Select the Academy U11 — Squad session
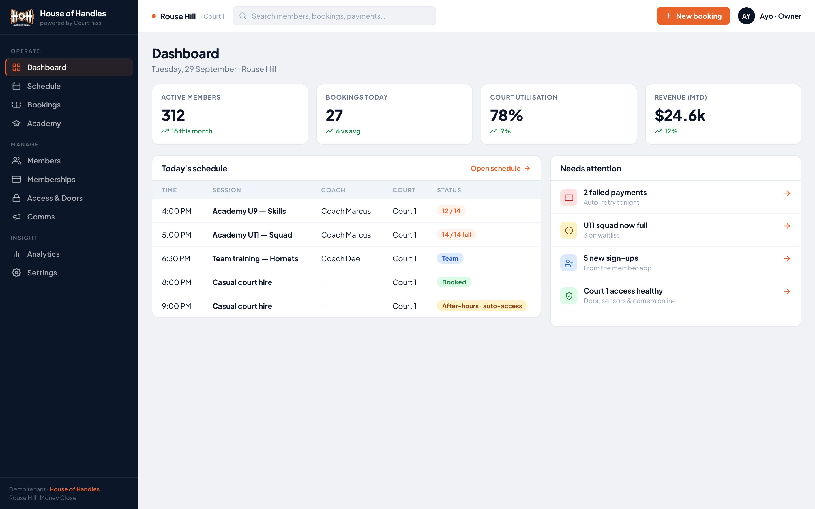This screenshot has width=815, height=509. pos(252,235)
